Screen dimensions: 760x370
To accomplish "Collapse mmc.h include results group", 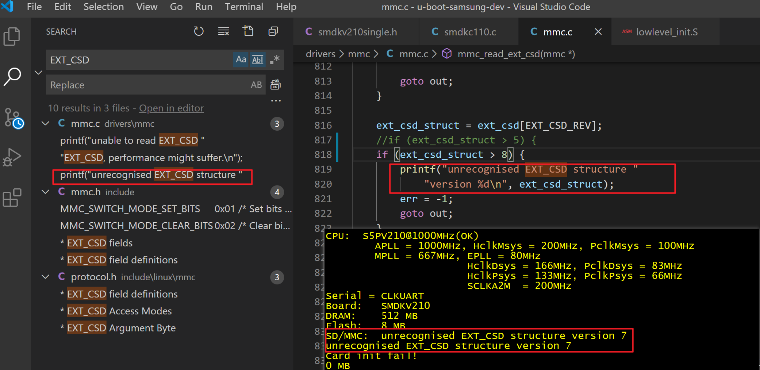I will (x=45, y=192).
